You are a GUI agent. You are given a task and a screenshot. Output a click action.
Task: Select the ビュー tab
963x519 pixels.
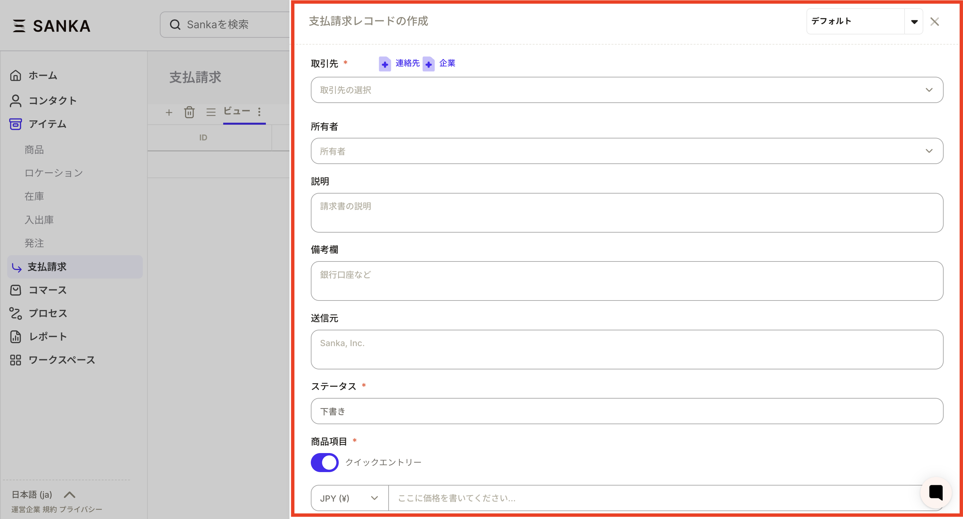coord(237,111)
